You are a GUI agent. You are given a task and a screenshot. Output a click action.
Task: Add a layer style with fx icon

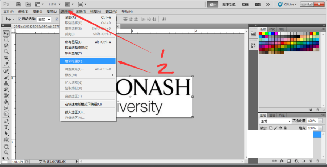click(x=282, y=161)
